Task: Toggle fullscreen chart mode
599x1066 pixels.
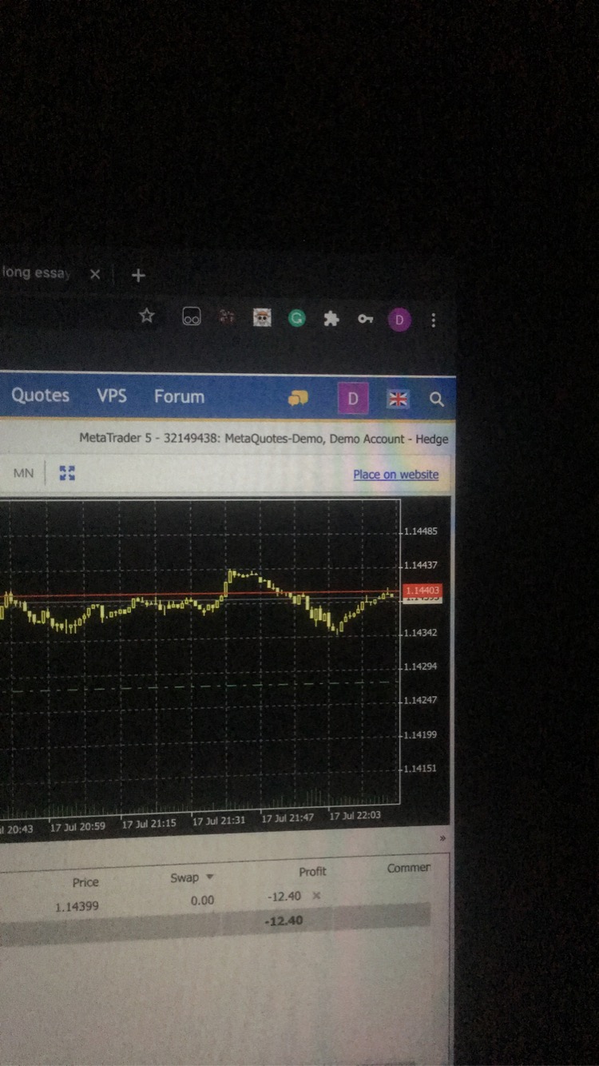Action: click(x=67, y=473)
